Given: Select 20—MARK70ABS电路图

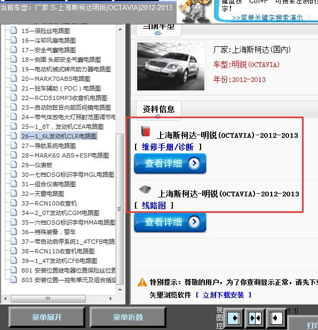Looking at the screenshot, I should (x=55, y=79).
